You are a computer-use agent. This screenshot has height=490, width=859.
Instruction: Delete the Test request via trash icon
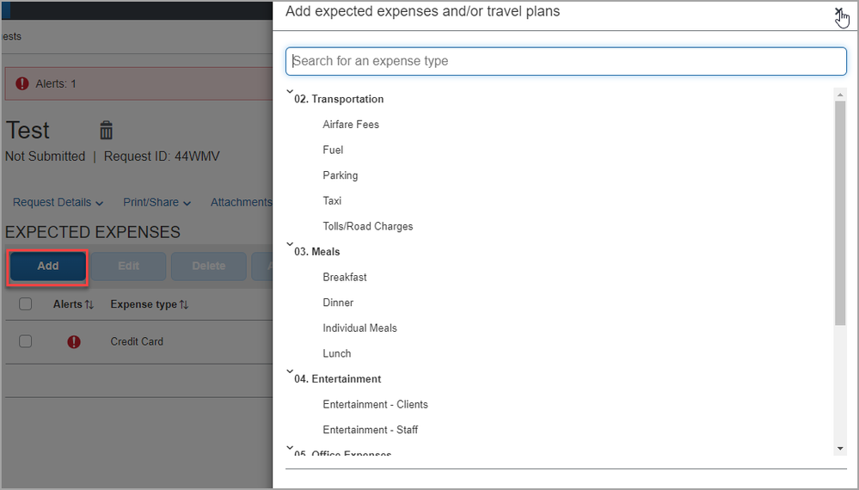coord(107,131)
